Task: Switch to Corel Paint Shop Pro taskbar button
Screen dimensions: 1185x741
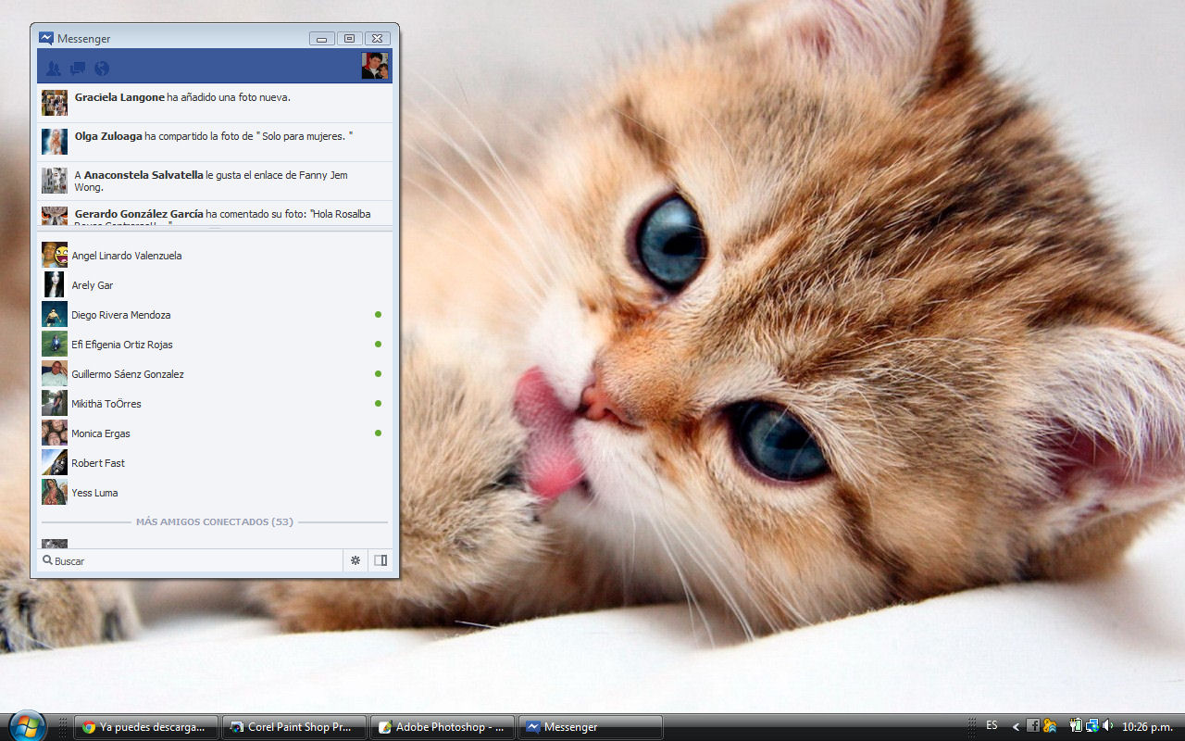Action: [294, 727]
